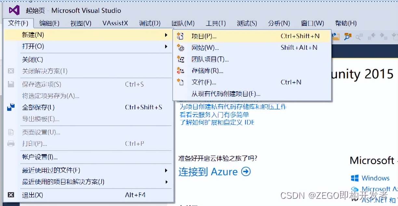398x206 pixels.
Task: Click the X icon beside 关闭解决方案
Action: click(11, 71)
